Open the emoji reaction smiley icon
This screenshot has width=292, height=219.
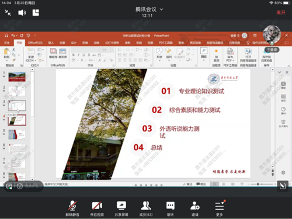[20, 186]
